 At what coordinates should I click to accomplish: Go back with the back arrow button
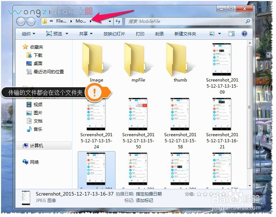pos(21,21)
